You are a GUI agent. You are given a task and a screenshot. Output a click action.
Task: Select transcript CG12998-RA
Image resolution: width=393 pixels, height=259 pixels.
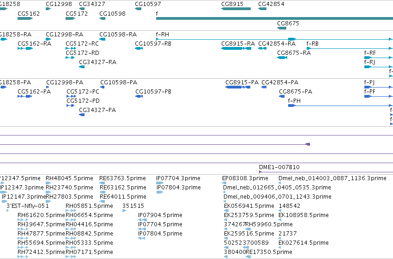pos(48,39)
